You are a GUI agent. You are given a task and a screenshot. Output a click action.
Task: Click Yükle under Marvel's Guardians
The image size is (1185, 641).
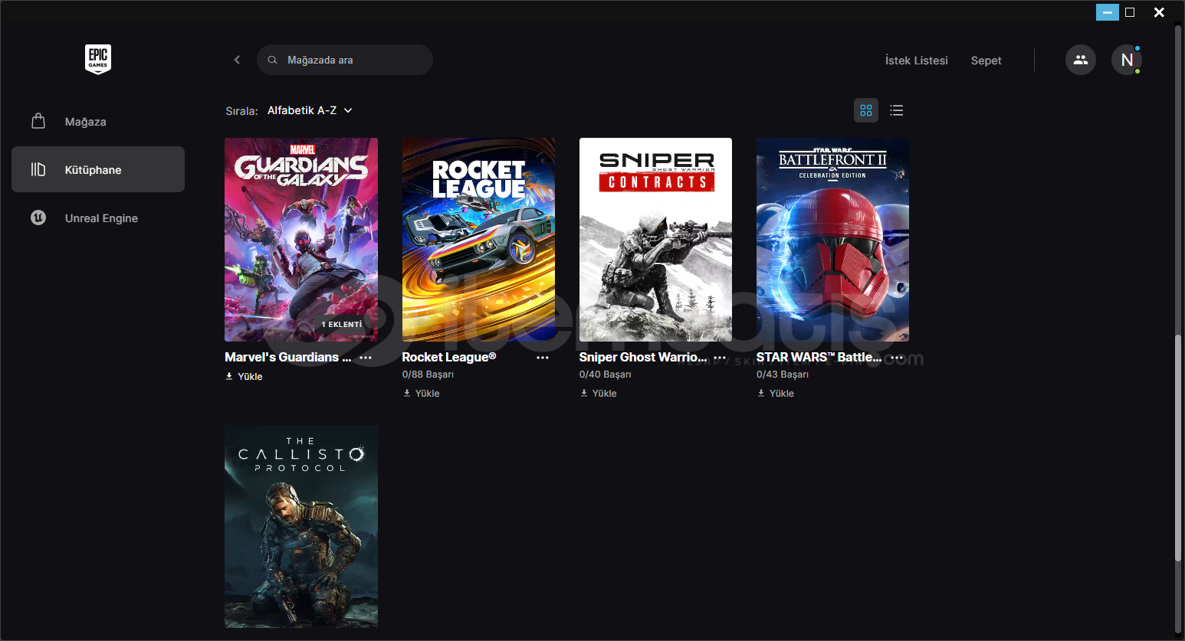pyautogui.click(x=244, y=377)
